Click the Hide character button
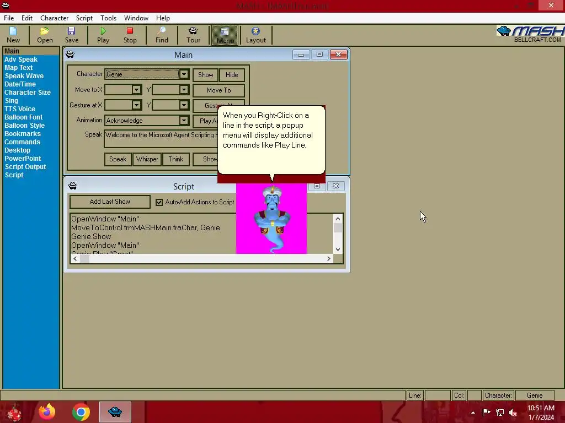Viewport: 565px width, 423px height. point(232,75)
